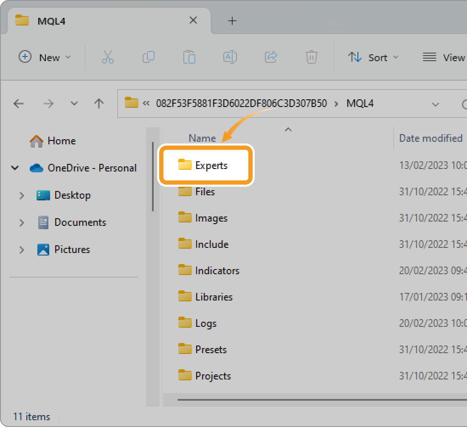Add a new tab with plus button
This screenshot has height=427, width=467.
[232, 21]
